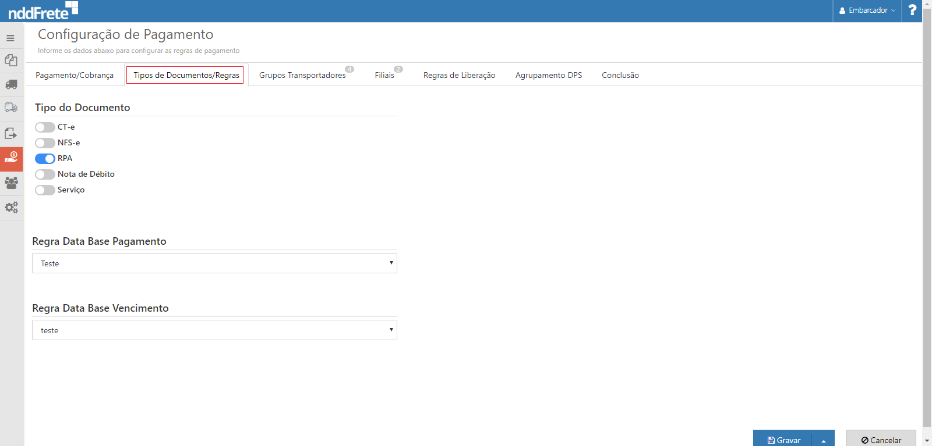Switch to Pagamento/Cobrança tab
This screenshot has width=932, height=446.
pos(75,75)
